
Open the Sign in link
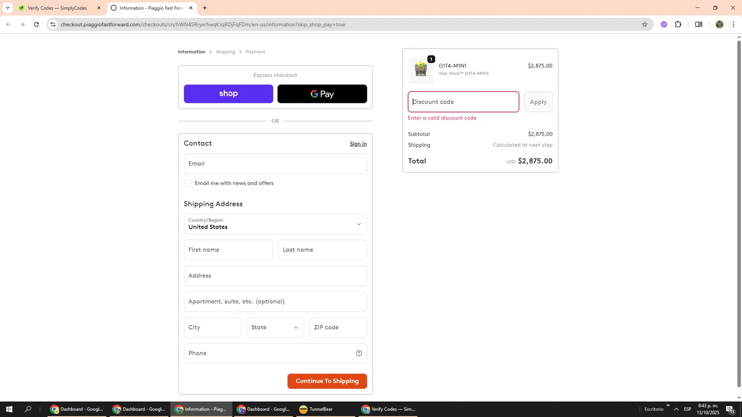pos(358,144)
